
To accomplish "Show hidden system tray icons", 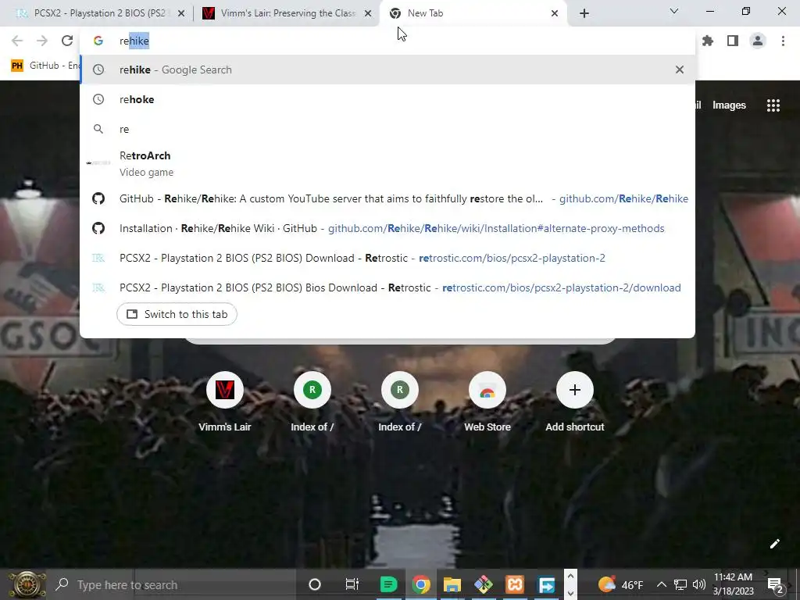I will click(x=661, y=584).
